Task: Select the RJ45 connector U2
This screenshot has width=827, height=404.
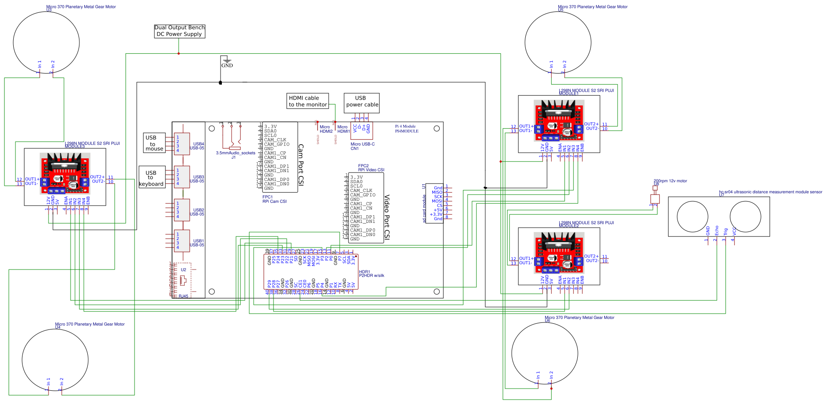Action: tap(182, 279)
